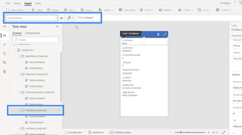
Task: Open more options for FirstName_DataCard1
Action: point(59,110)
